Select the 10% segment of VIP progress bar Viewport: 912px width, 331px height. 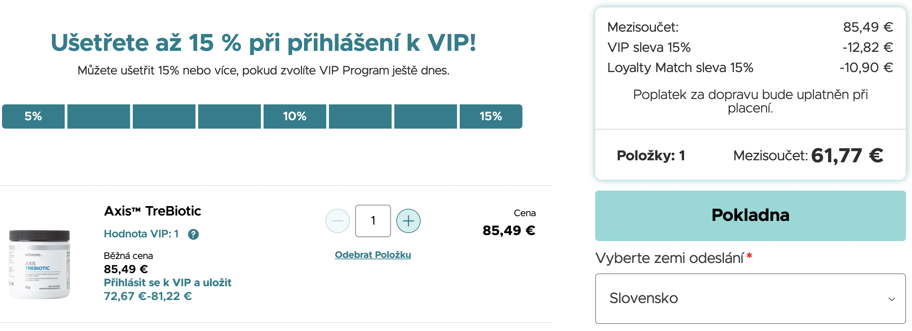click(x=295, y=117)
